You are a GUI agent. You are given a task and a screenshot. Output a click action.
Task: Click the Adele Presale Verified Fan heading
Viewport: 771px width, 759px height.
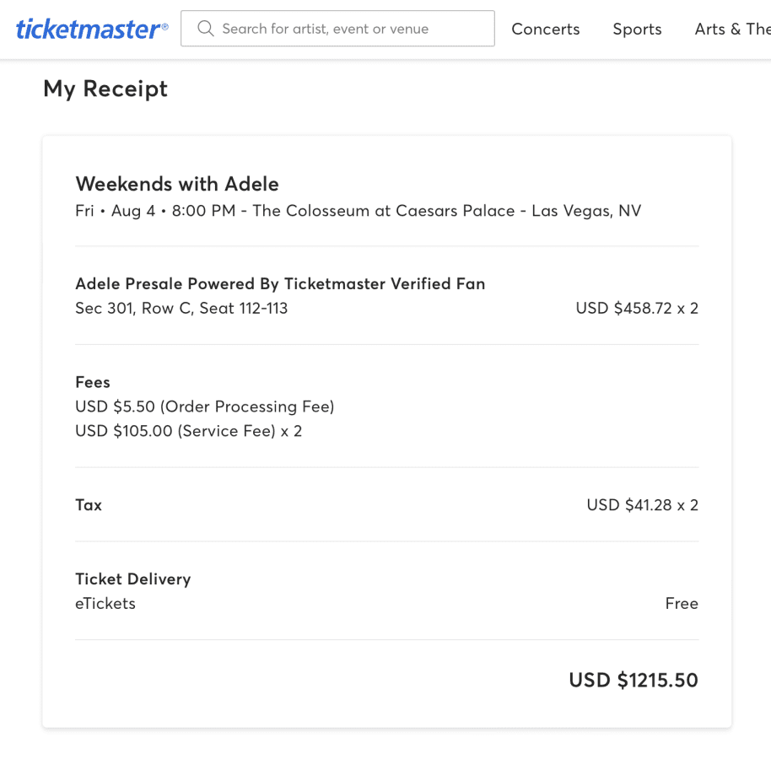click(280, 283)
